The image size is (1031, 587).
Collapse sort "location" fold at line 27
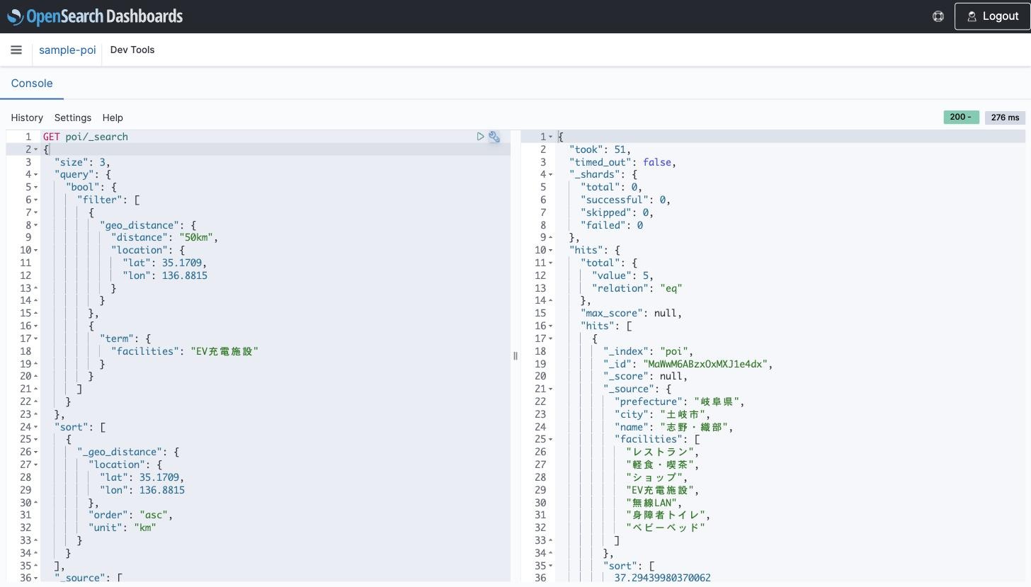pyautogui.click(x=36, y=465)
